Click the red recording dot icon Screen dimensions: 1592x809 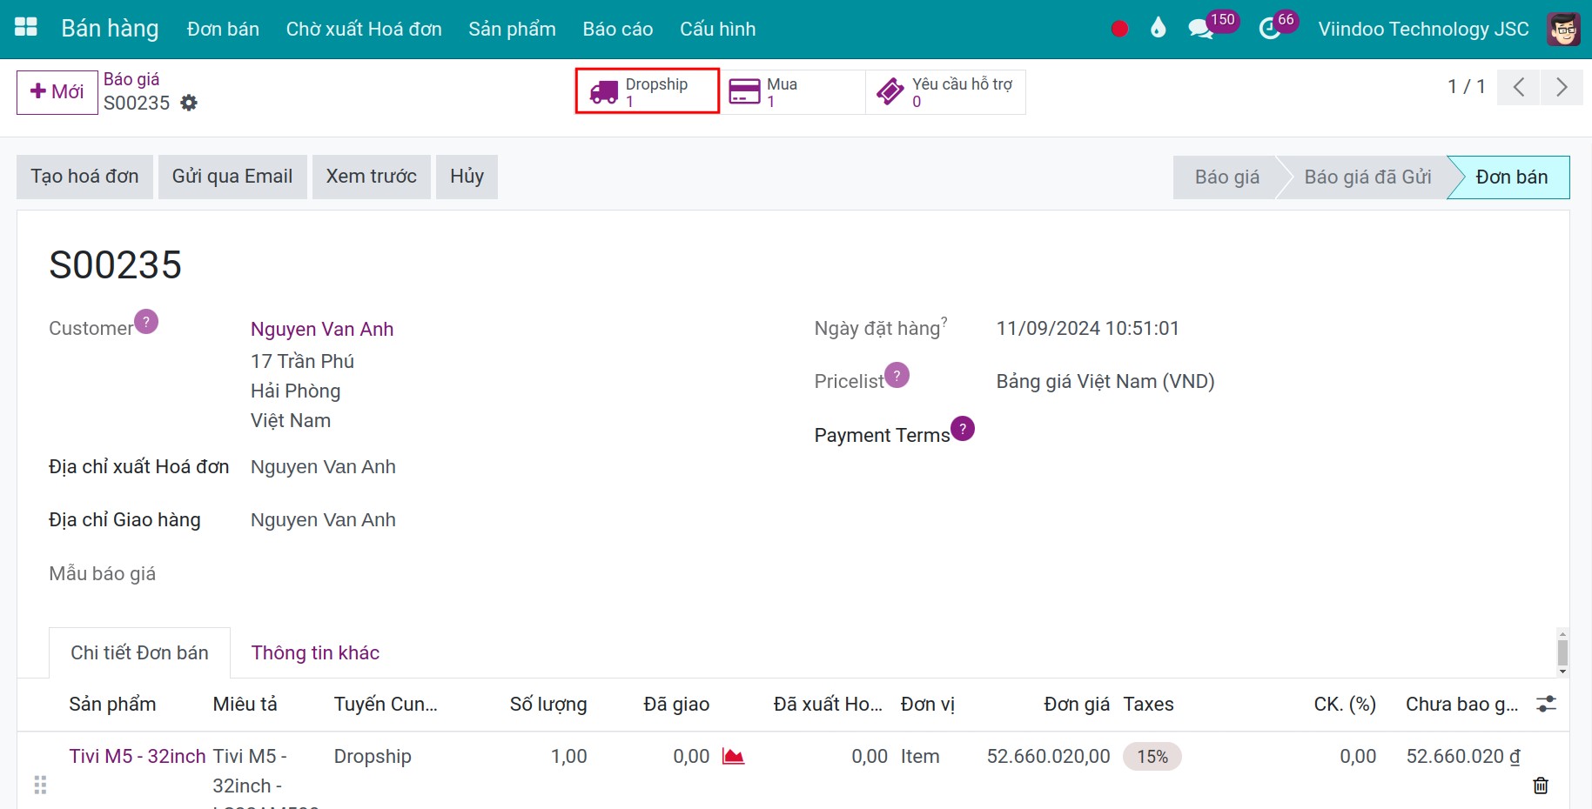pyautogui.click(x=1119, y=29)
